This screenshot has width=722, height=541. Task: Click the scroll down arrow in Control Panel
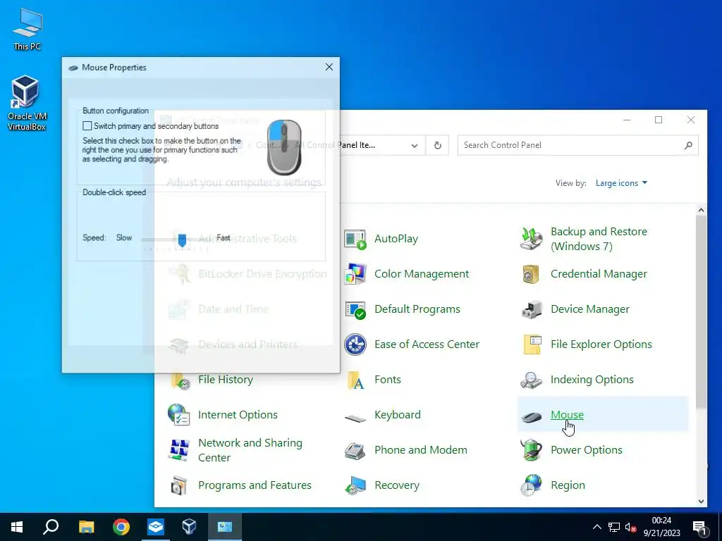click(x=701, y=502)
